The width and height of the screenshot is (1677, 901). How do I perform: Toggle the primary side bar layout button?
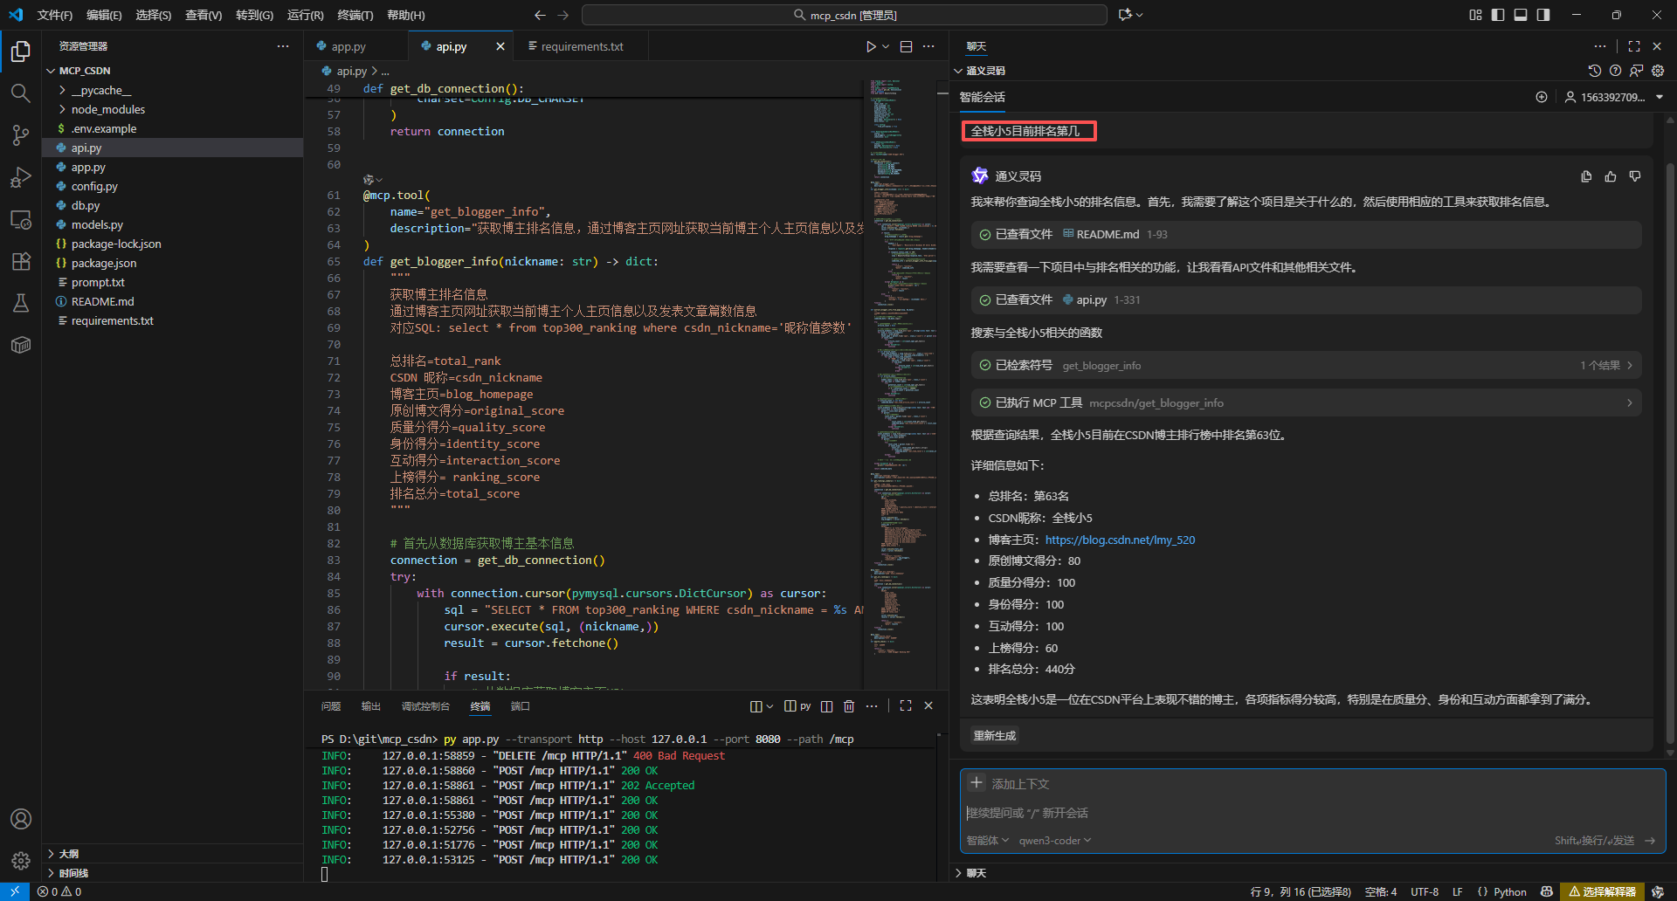point(1498,15)
